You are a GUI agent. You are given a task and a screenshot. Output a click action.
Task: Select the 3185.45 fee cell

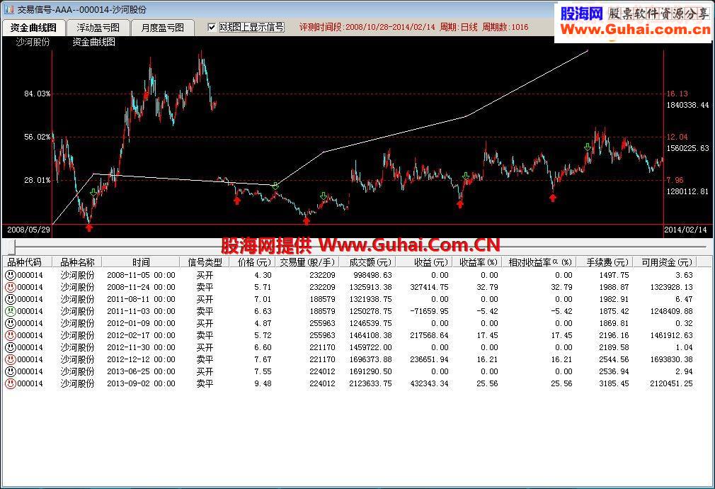pos(614,383)
